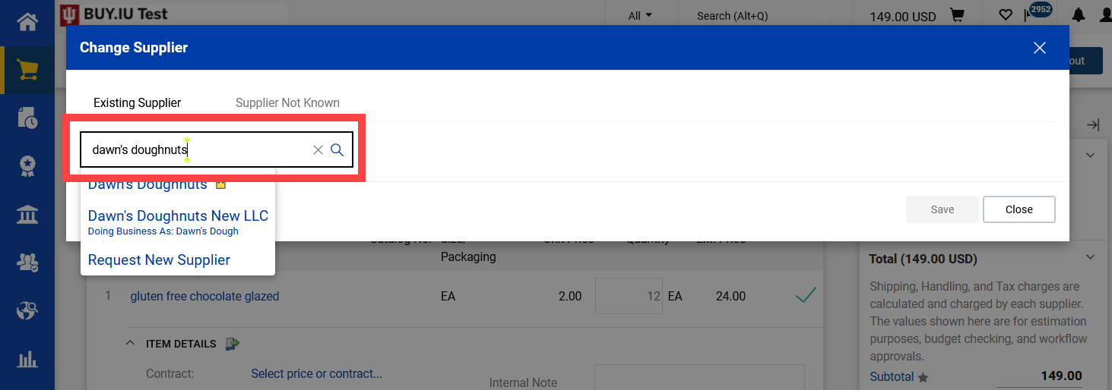
Task: Click the Doing Business As: Dawn's Dough text
Action: point(163,231)
